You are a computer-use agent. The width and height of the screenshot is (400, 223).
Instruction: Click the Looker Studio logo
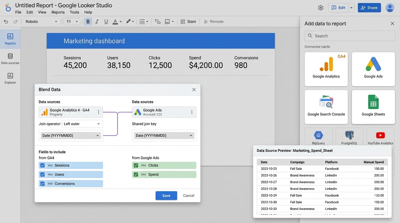coord(8,8)
